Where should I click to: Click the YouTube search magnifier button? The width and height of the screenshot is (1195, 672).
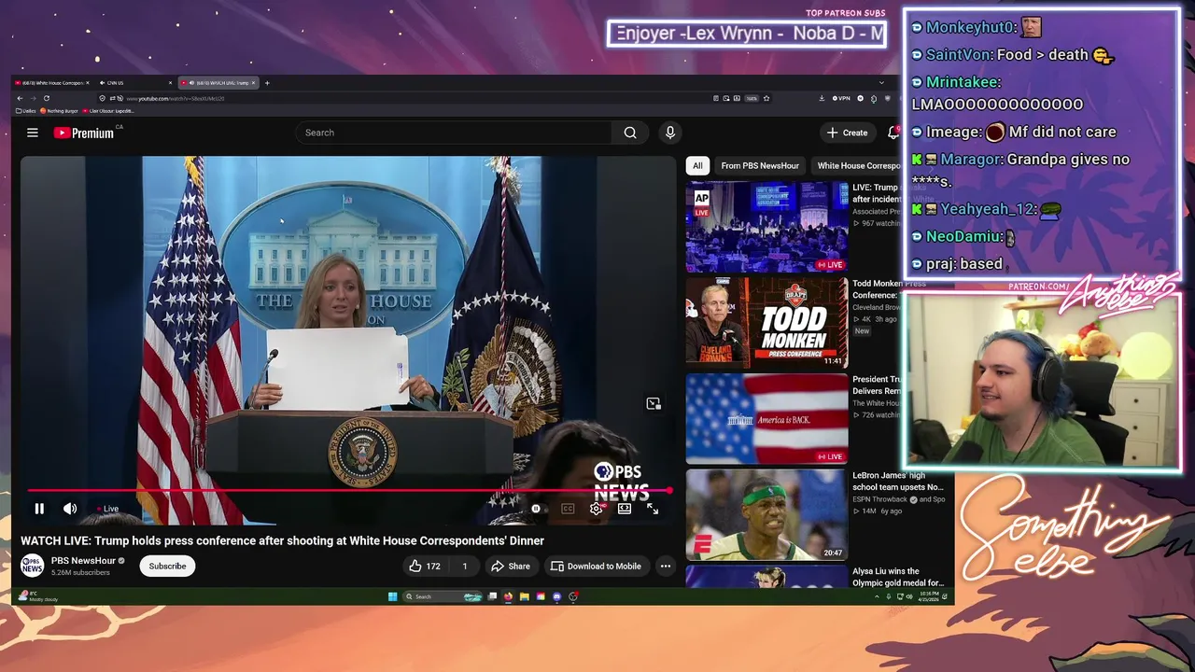(x=630, y=133)
